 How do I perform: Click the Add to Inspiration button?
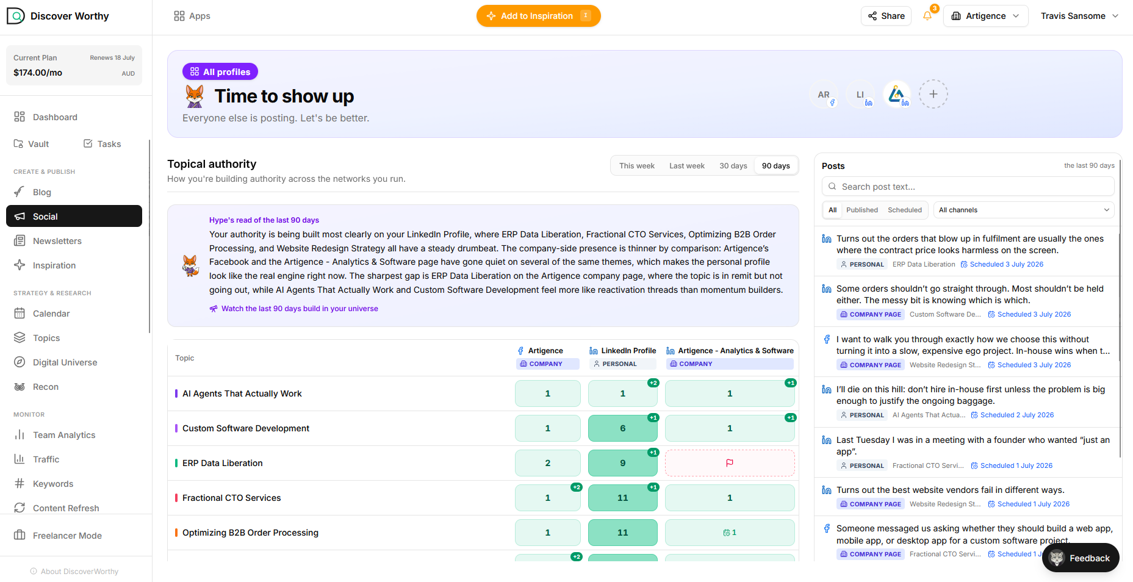click(539, 16)
